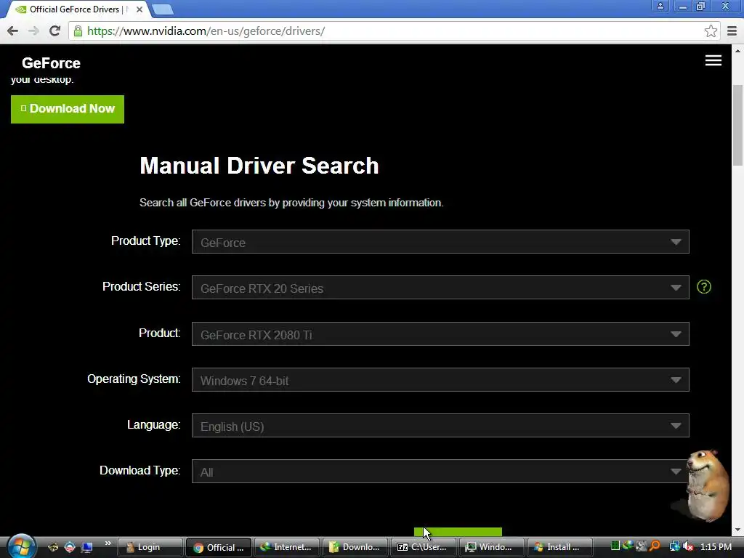
Task: Switch to the Install taskbar window
Action: [560, 547]
